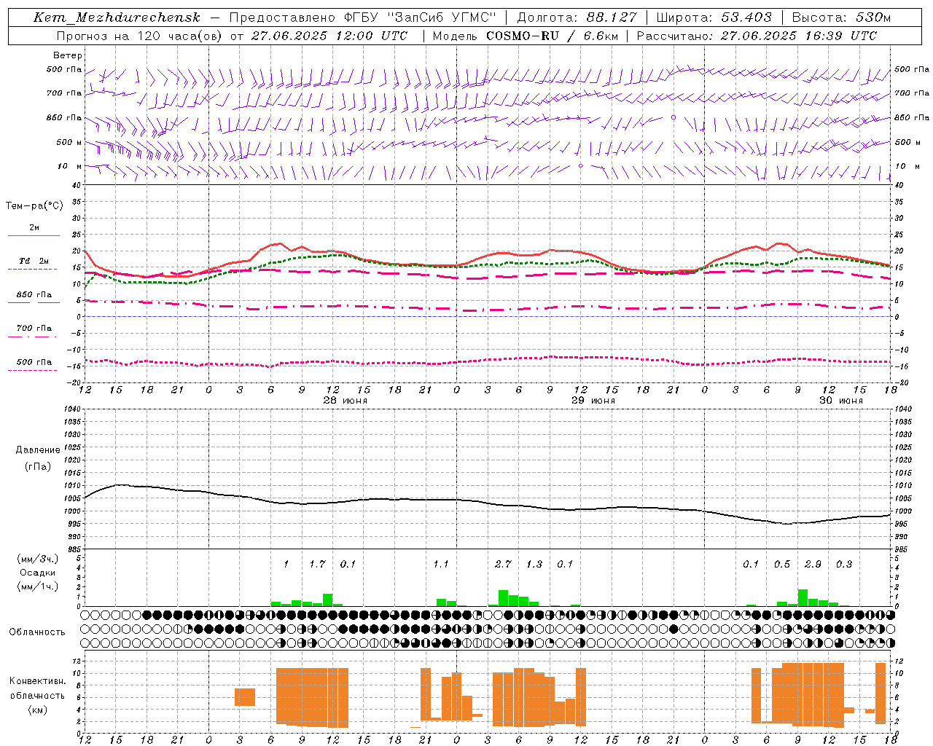Screen dimensions: 933x746
Task: Click the Ветер wind section label
Action: pyautogui.click(x=68, y=55)
